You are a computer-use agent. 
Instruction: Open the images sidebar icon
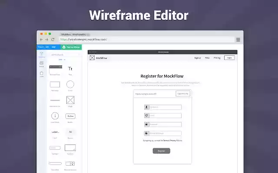42,64
